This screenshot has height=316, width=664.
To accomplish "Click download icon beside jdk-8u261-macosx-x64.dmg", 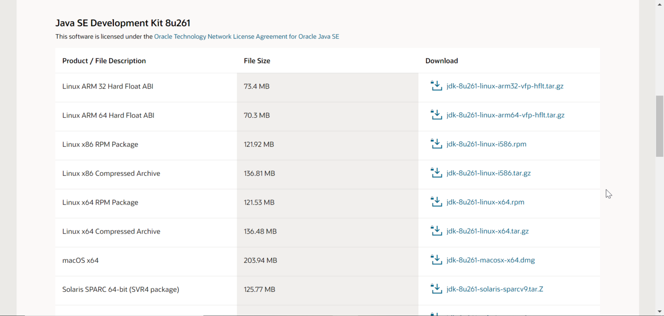I will (436, 259).
